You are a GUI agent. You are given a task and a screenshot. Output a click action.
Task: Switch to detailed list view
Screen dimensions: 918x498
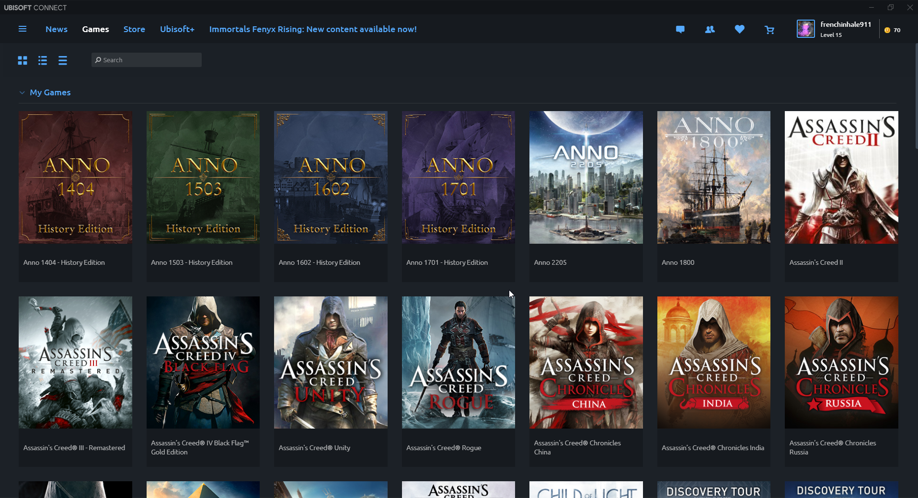pyautogui.click(x=43, y=60)
